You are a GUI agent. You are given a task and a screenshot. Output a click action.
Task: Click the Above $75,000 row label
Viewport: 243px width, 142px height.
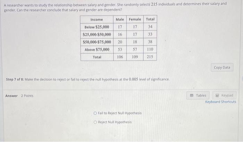(97, 50)
